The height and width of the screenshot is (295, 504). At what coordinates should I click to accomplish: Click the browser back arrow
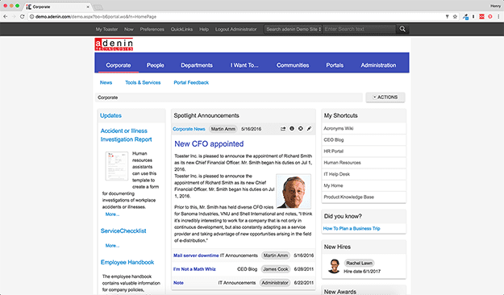tap(6, 16)
